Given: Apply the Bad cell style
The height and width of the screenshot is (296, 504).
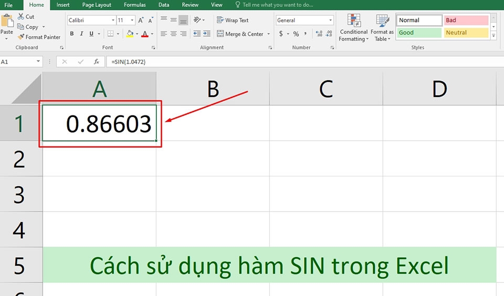Looking at the screenshot, I should coord(466,20).
